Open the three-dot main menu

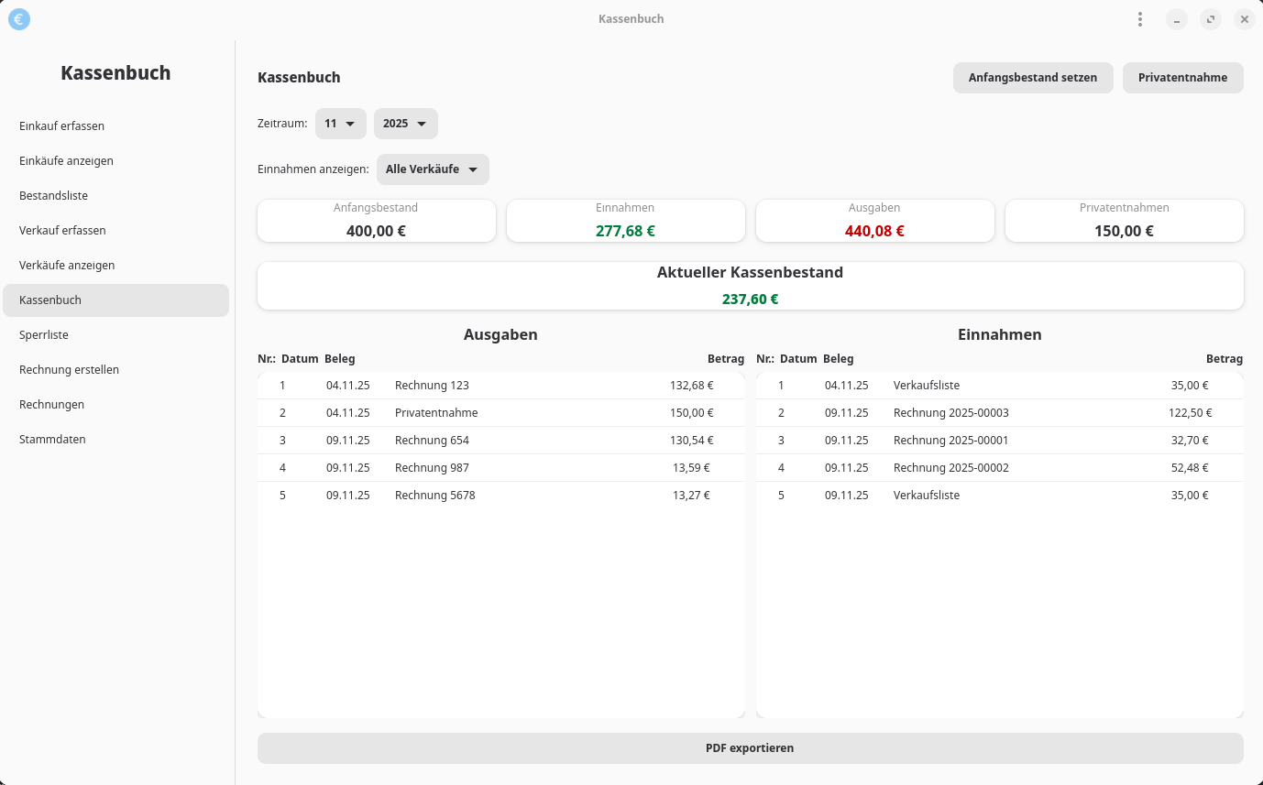tap(1140, 19)
